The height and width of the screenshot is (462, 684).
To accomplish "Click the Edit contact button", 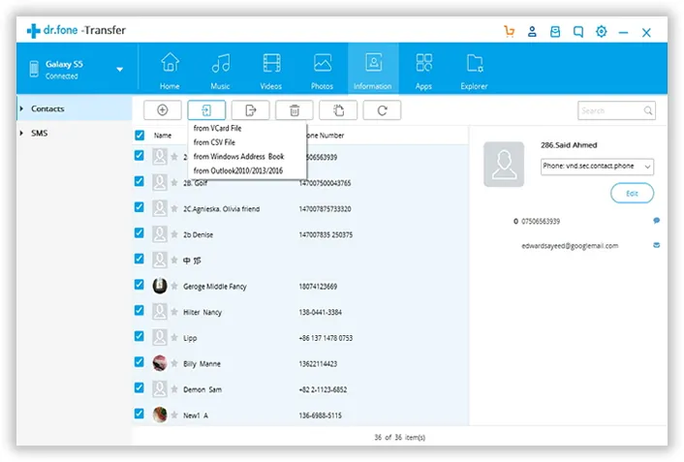I will (632, 194).
